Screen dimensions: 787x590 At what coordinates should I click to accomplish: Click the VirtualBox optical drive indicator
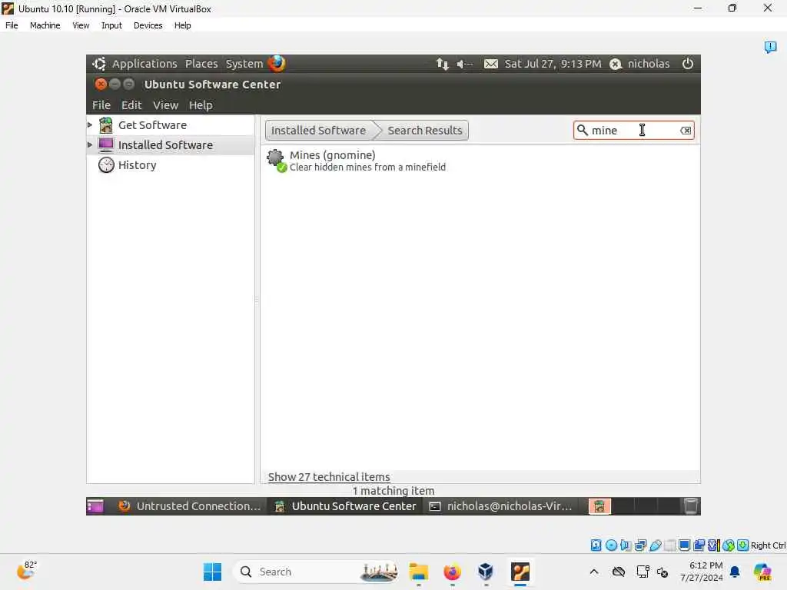(x=611, y=545)
